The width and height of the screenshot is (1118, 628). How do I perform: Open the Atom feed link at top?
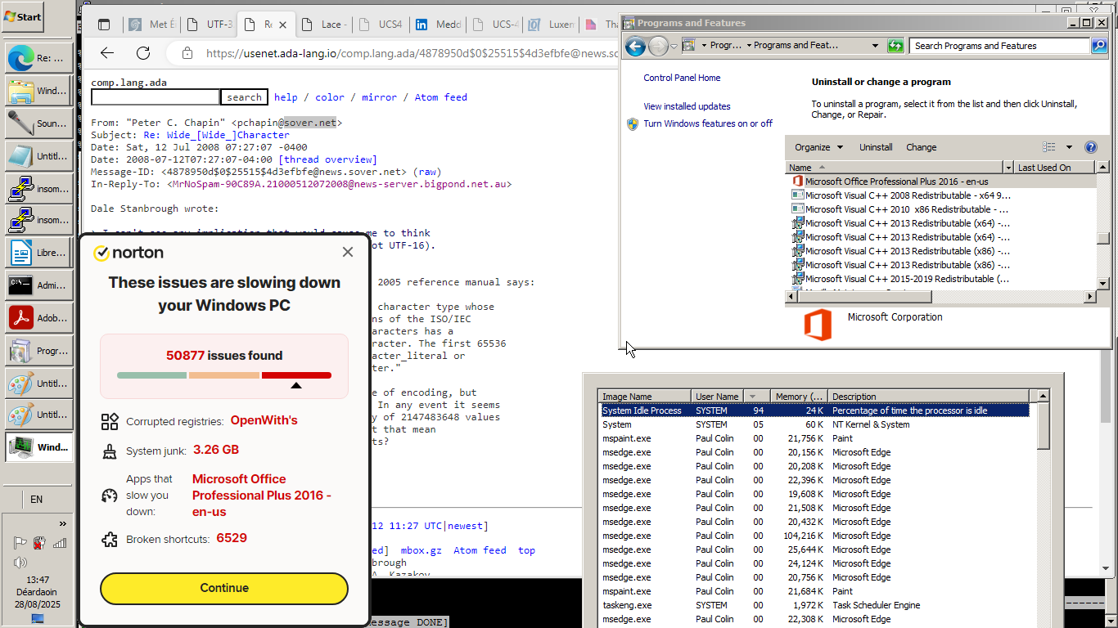[440, 97]
